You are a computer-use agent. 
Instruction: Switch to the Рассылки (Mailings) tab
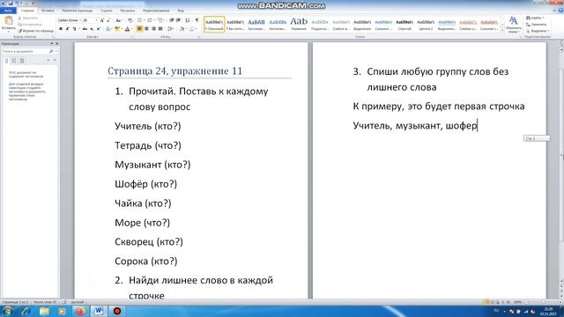[128, 11]
